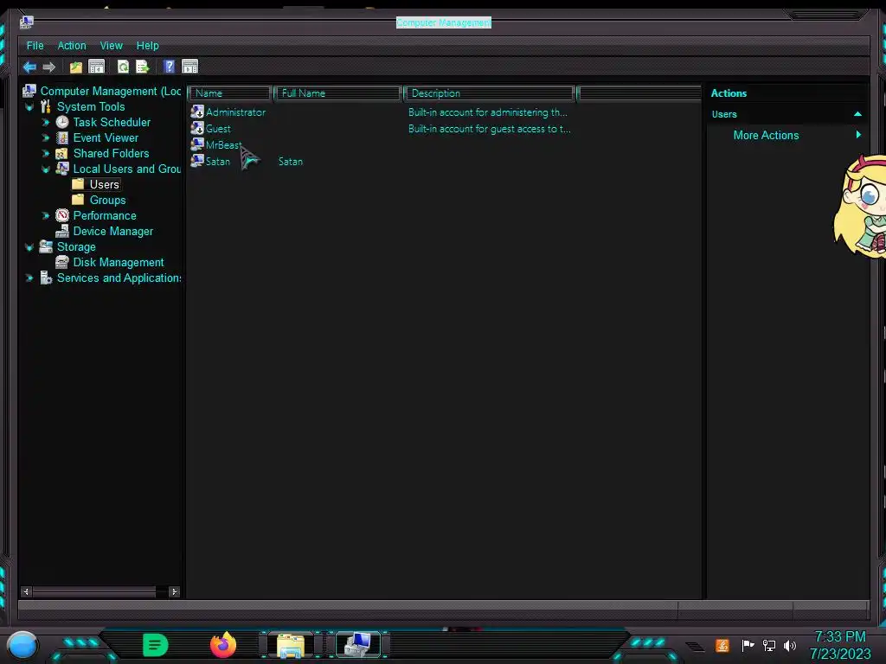Click the Computer Management title bar icon
This screenshot has width=886, height=664.
pyautogui.click(x=27, y=22)
